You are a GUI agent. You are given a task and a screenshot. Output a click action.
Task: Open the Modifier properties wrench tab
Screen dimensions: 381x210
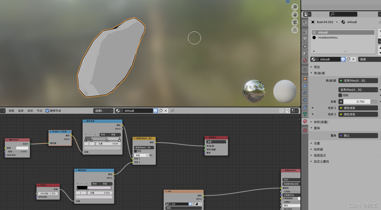pos(305,86)
